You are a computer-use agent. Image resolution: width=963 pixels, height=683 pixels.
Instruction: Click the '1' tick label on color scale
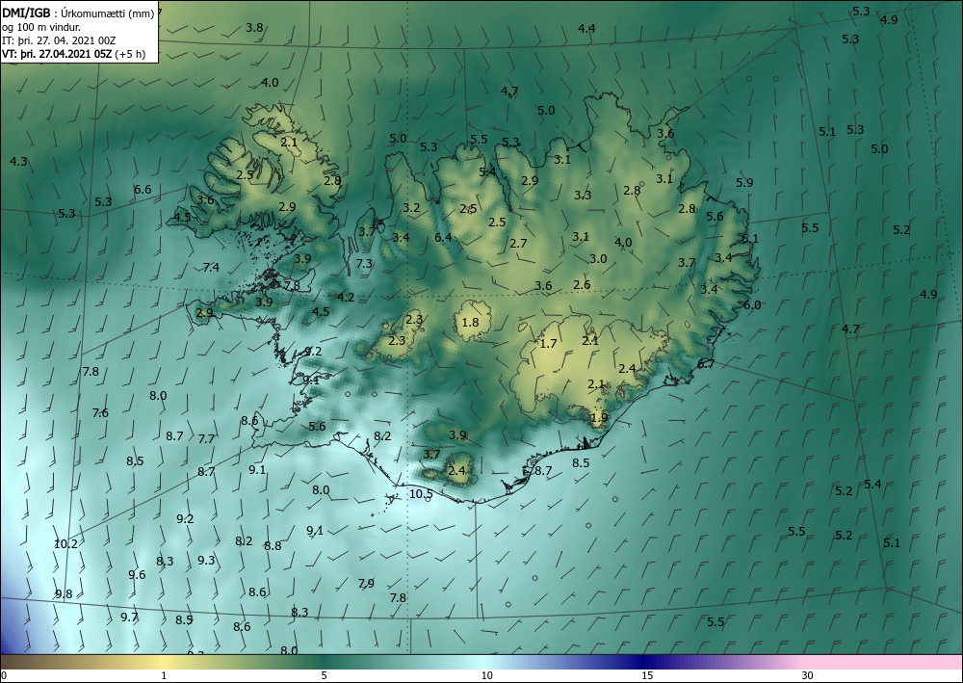(163, 675)
